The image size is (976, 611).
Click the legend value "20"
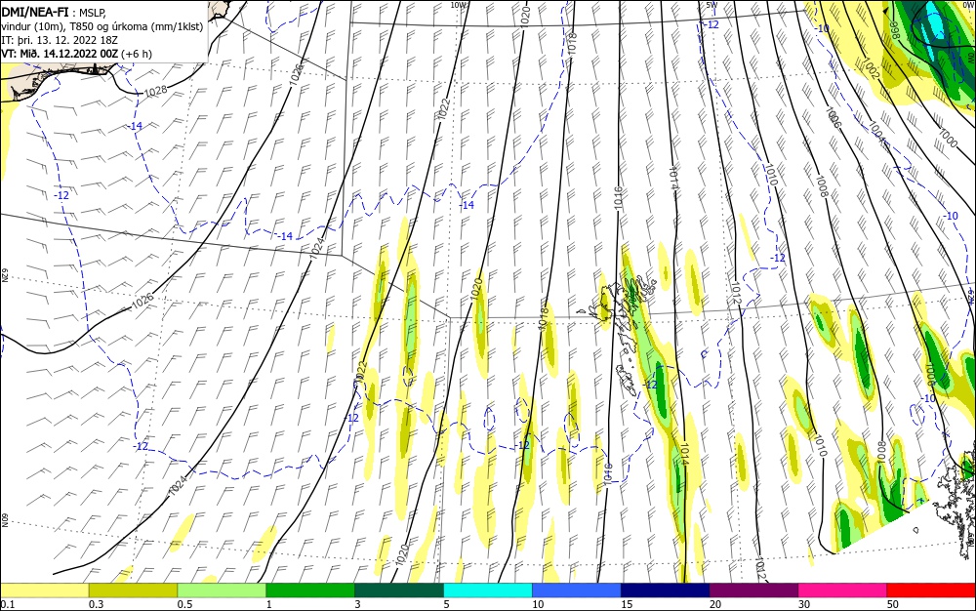coord(715,604)
